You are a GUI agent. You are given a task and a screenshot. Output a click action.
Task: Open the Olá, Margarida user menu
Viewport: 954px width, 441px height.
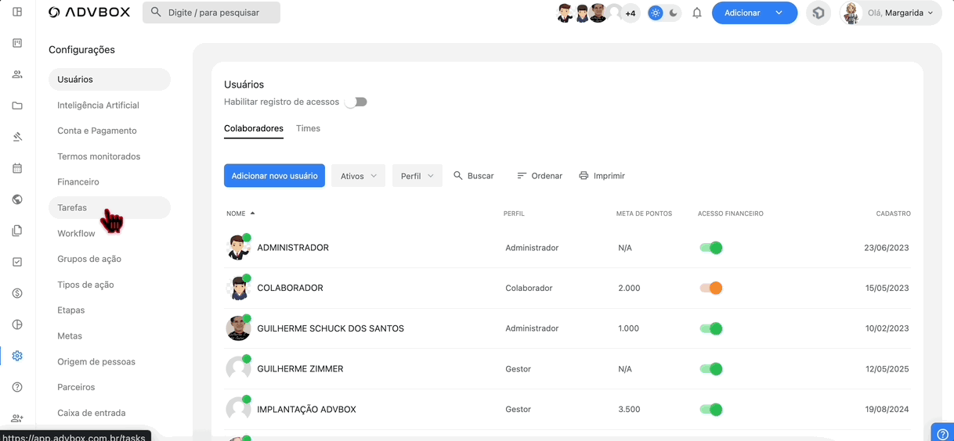[891, 13]
